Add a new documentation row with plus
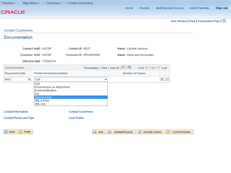Image resolution: width=231 pixels, height=173 pixels. tap(162, 79)
